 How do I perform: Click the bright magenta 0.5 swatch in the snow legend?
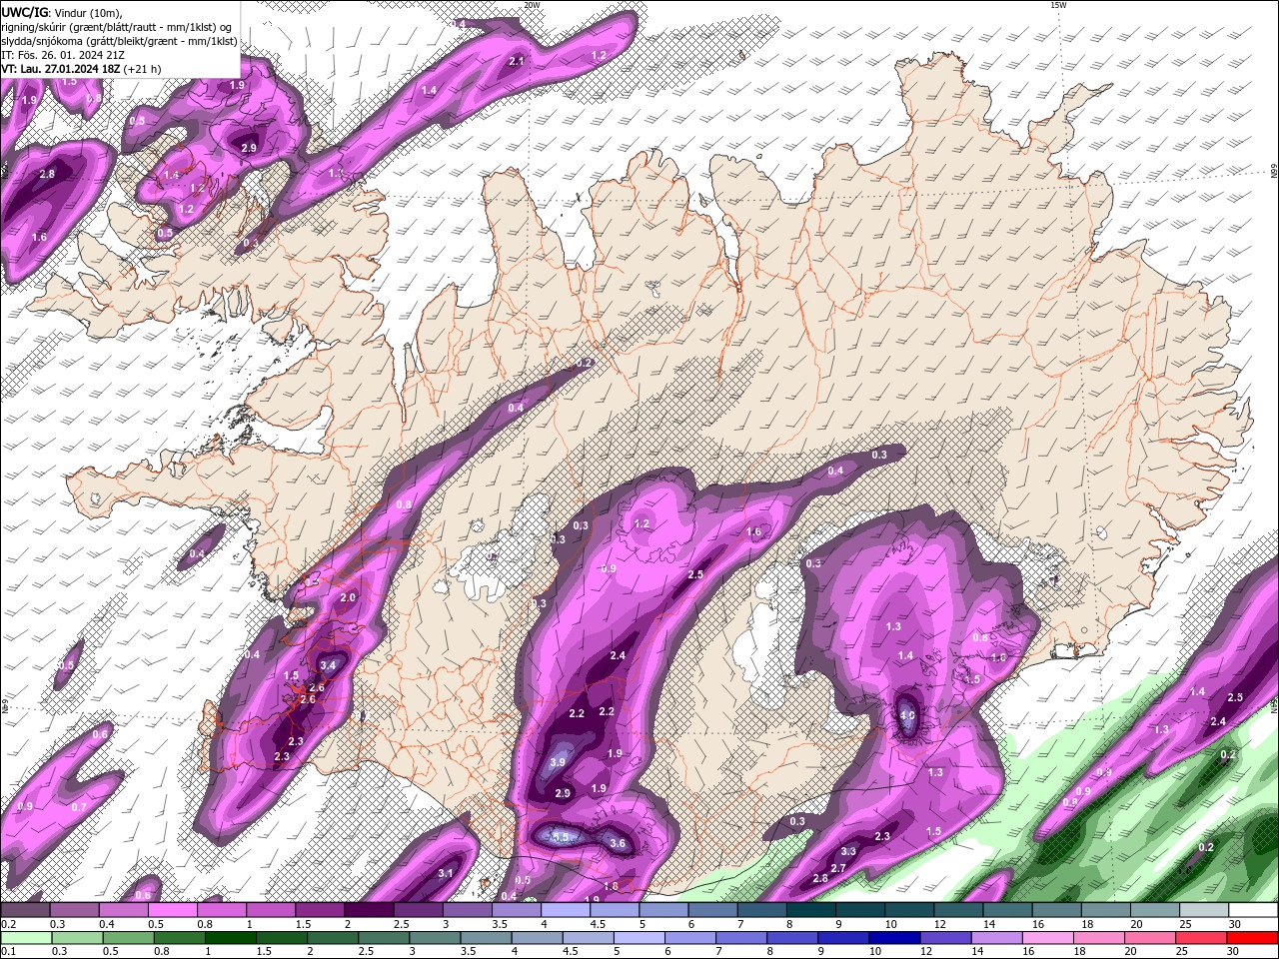pos(173,910)
